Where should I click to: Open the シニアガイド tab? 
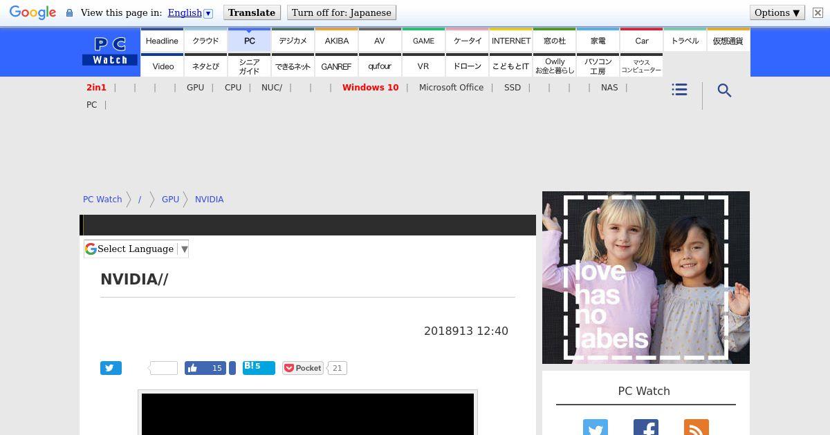249,66
